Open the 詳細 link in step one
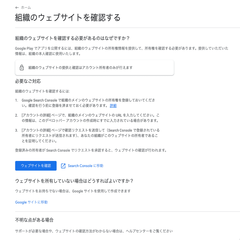The width and height of the screenshot is (240, 240). (x=113, y=106)
